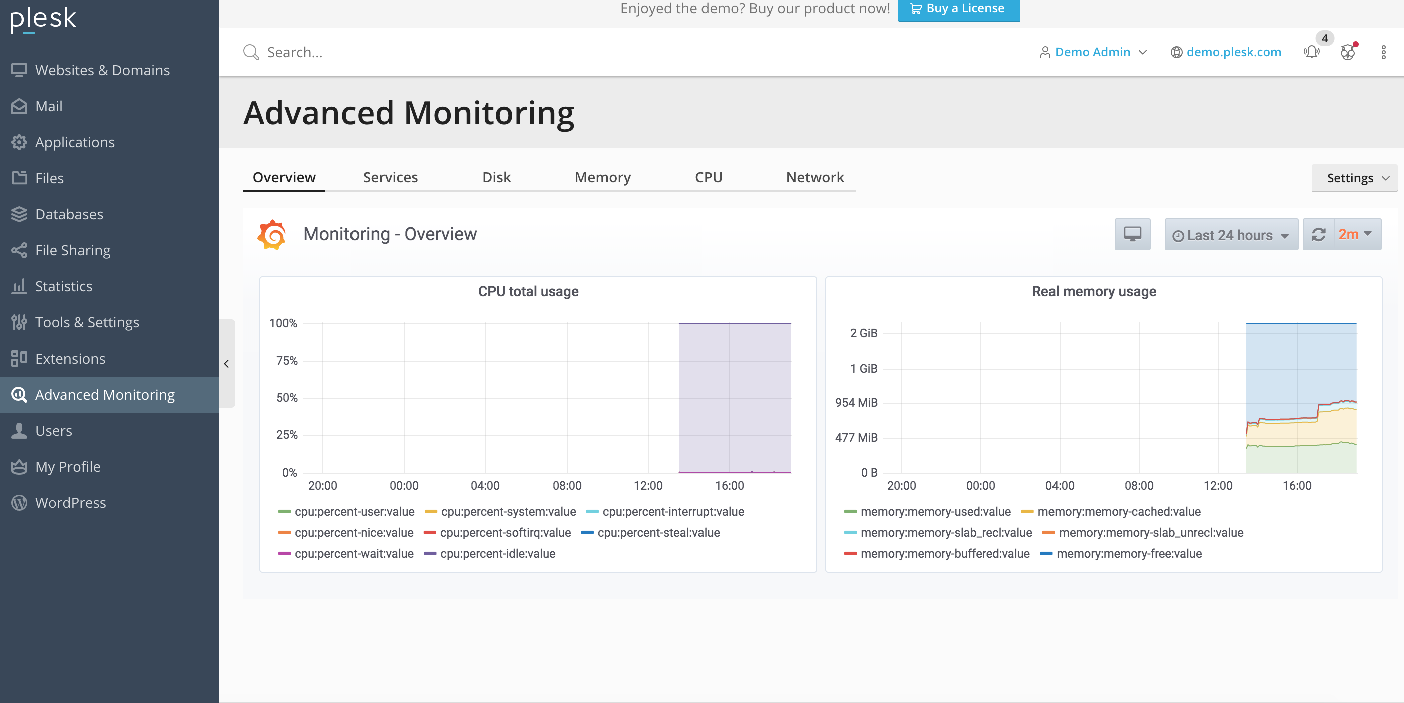
Task: Click the Plesk logo
Action: pyautogui.click(x=43, y=20)
